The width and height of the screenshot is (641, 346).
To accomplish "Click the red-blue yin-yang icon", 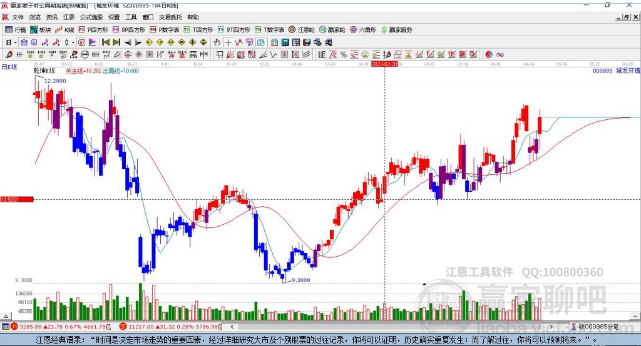I will coord(489,55).
